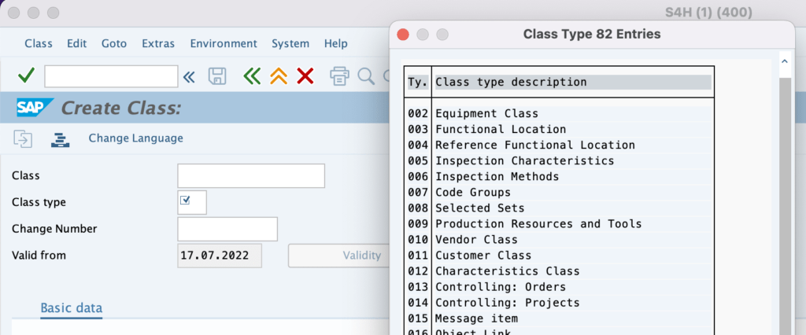Open the Extras menu
Viewport: 806px width, 335px height.
pyautogui.click(x=158, y=44)
